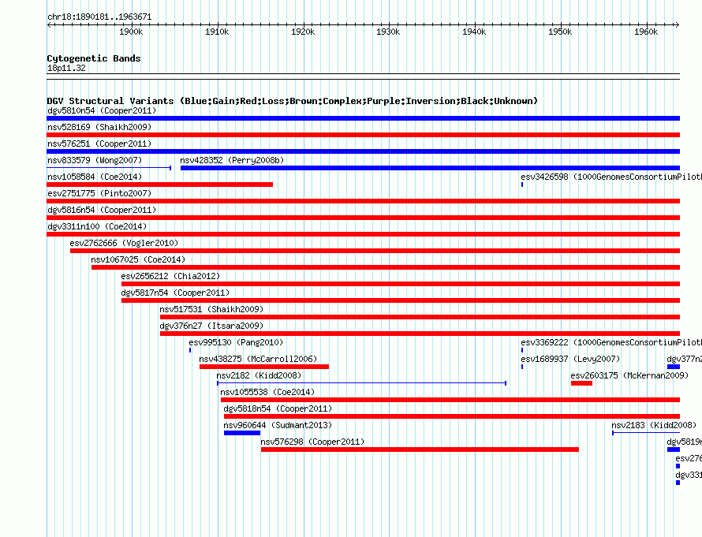
Task: Open the nsv1058584 (Coe2014) label
Action: (95, 177)
